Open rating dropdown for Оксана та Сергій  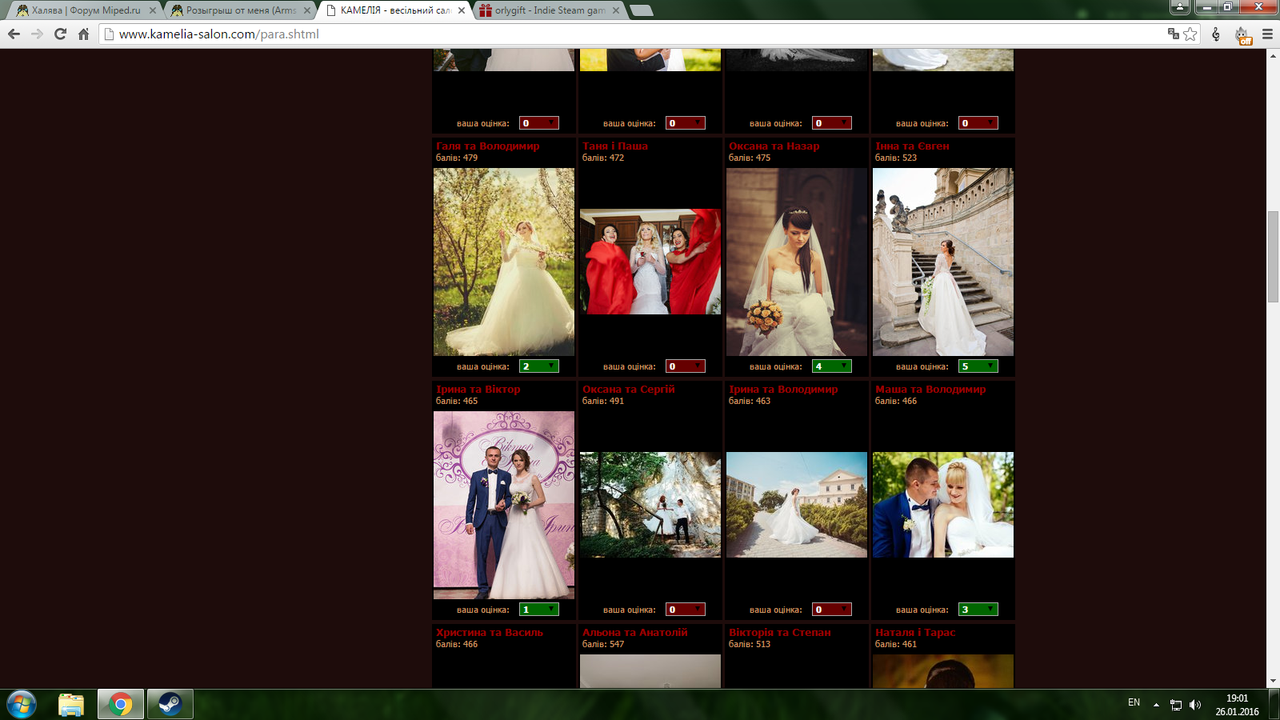[x=686, y=610]
